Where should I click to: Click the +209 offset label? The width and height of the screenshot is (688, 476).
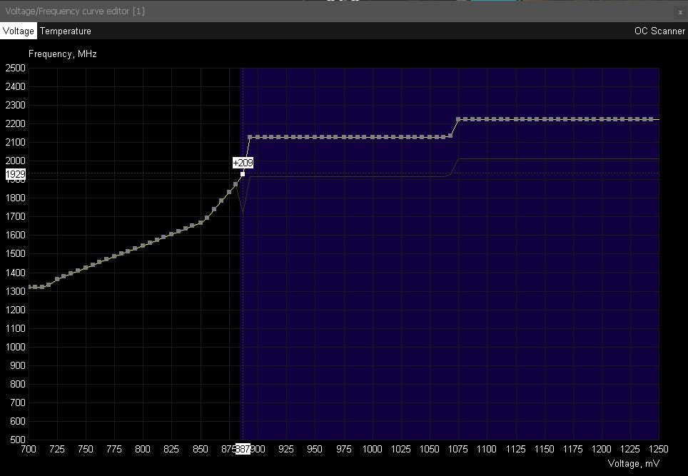tap(243, 163)
